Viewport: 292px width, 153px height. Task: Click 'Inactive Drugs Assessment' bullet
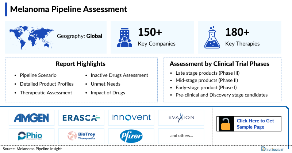[x=119, y=75]
